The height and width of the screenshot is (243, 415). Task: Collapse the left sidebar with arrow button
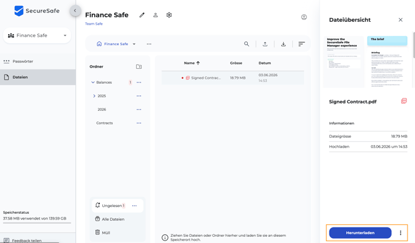[x=75, y=11]
